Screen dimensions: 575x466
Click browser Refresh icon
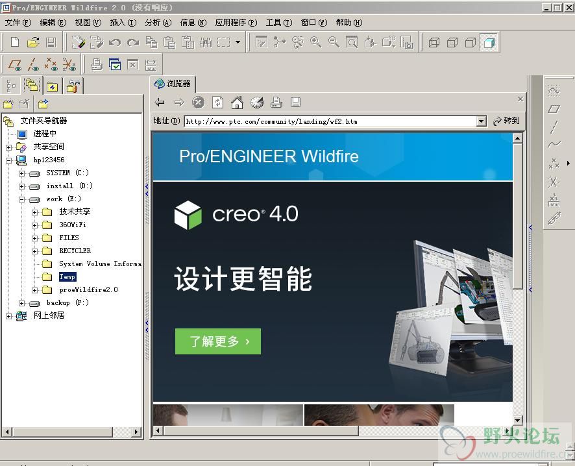[x=218, y=103]
